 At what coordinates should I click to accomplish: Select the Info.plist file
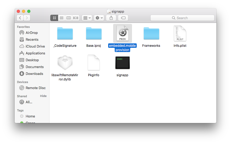[x=180, y=34]
